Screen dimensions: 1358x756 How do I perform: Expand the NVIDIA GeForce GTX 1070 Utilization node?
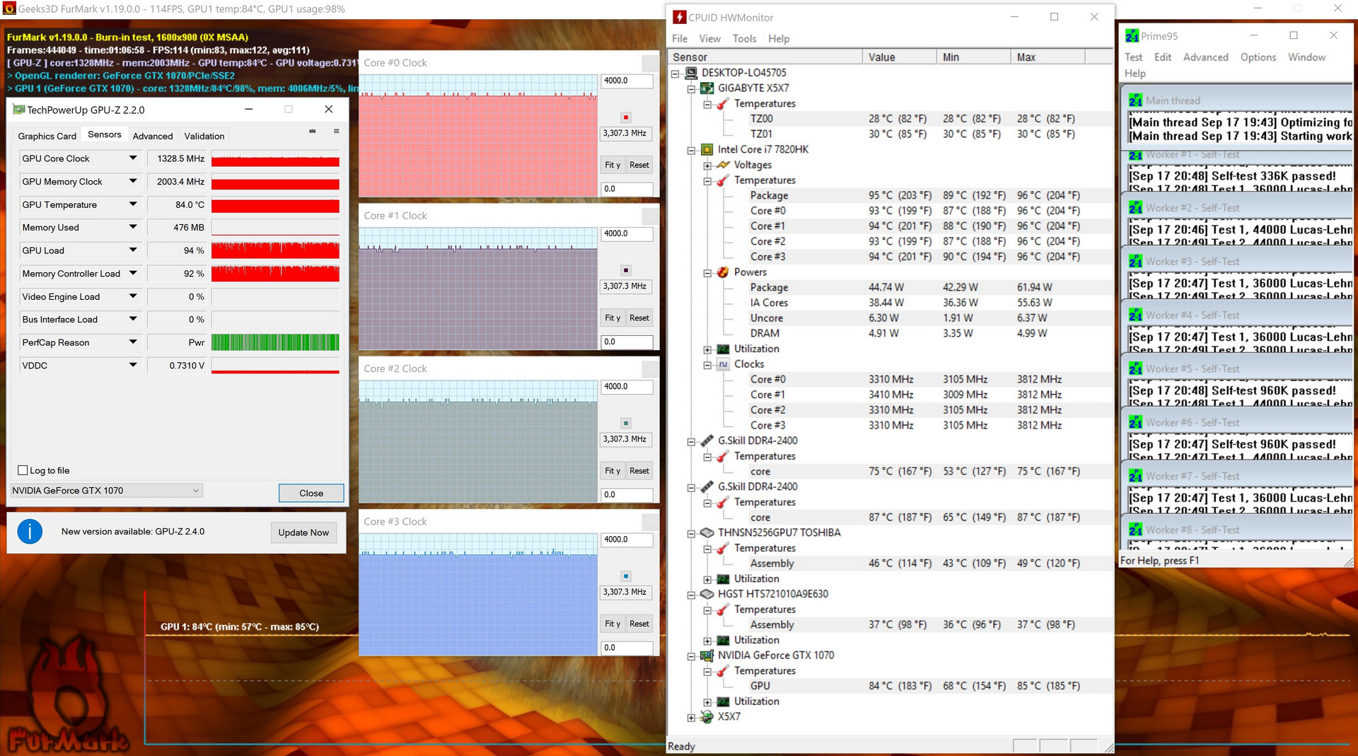point(707,702)
